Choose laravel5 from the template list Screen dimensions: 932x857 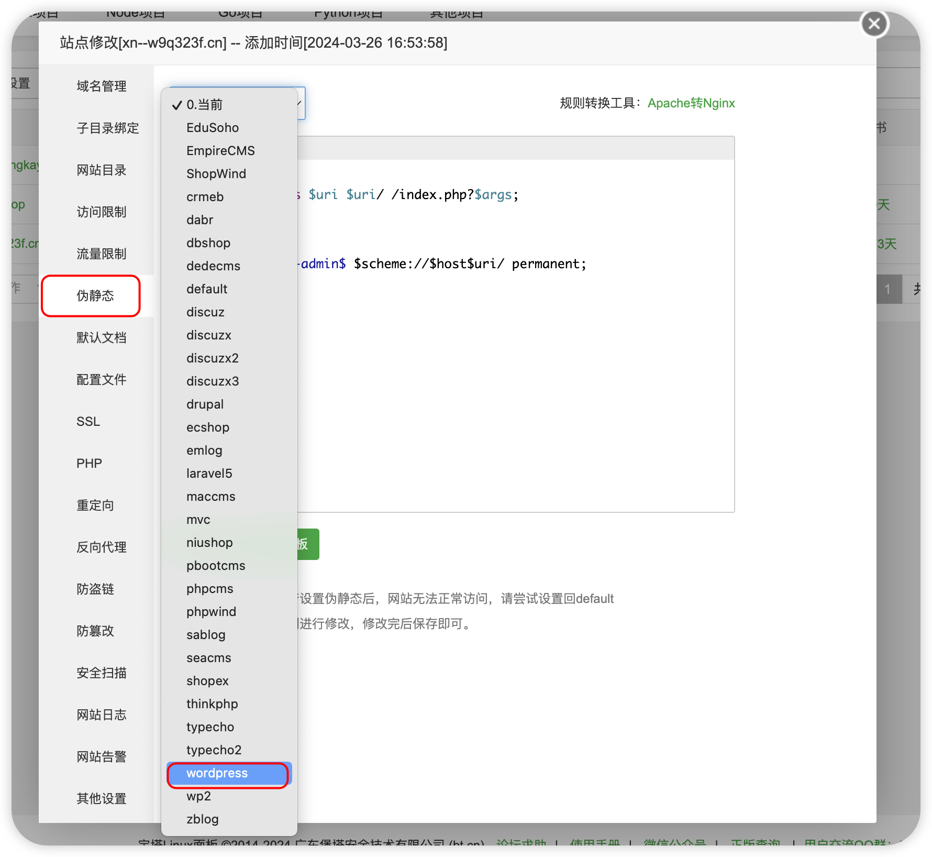(x=209, y=474)
